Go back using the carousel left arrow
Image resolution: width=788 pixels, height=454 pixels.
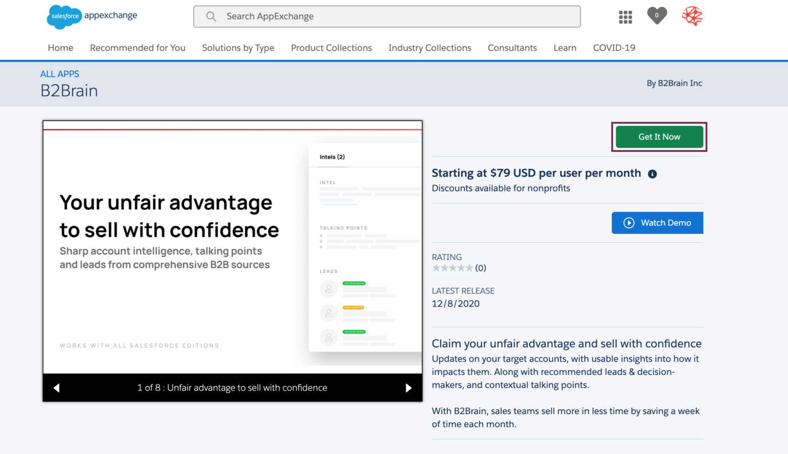56,388
